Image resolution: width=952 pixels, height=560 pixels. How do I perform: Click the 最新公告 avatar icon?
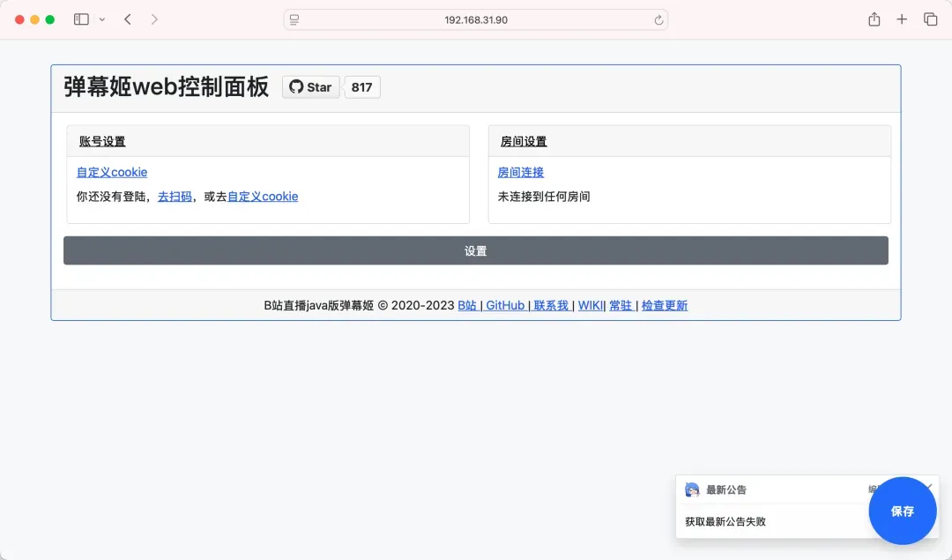click(x=692, y=489)
